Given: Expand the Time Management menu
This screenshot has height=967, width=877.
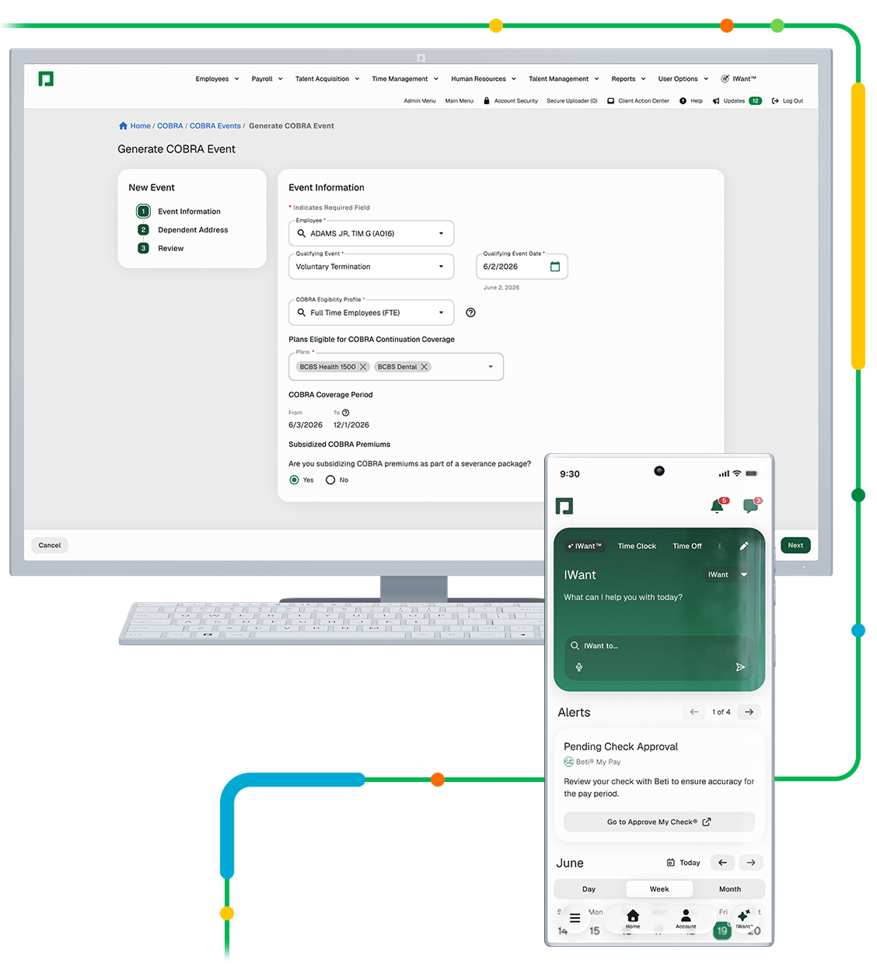Looking at the screenshot, I should (405, 79).
